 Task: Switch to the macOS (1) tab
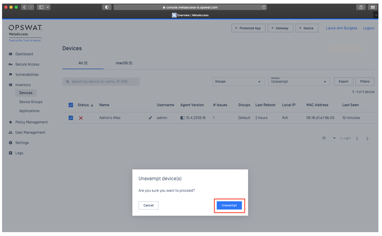(124, 63)
